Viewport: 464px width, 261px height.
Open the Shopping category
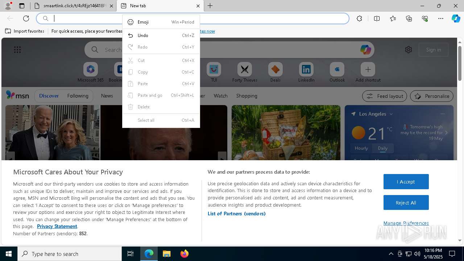[246, 96]
